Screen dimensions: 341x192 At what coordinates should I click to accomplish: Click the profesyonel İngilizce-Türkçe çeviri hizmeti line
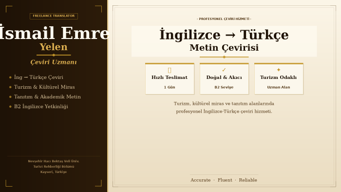tap(224, 111)
